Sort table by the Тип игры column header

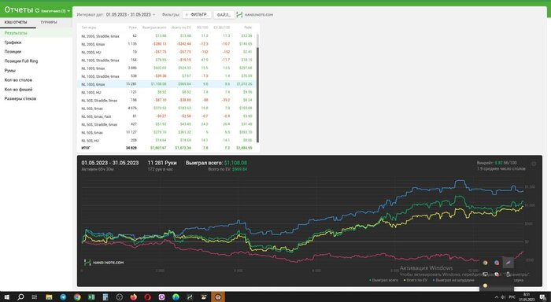pos(89,28)
